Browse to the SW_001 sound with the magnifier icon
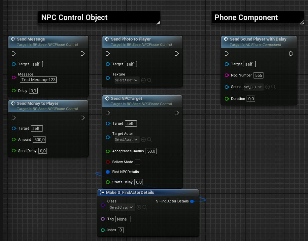This screenshot has width=308, height=241. click(x=273, y=87)
